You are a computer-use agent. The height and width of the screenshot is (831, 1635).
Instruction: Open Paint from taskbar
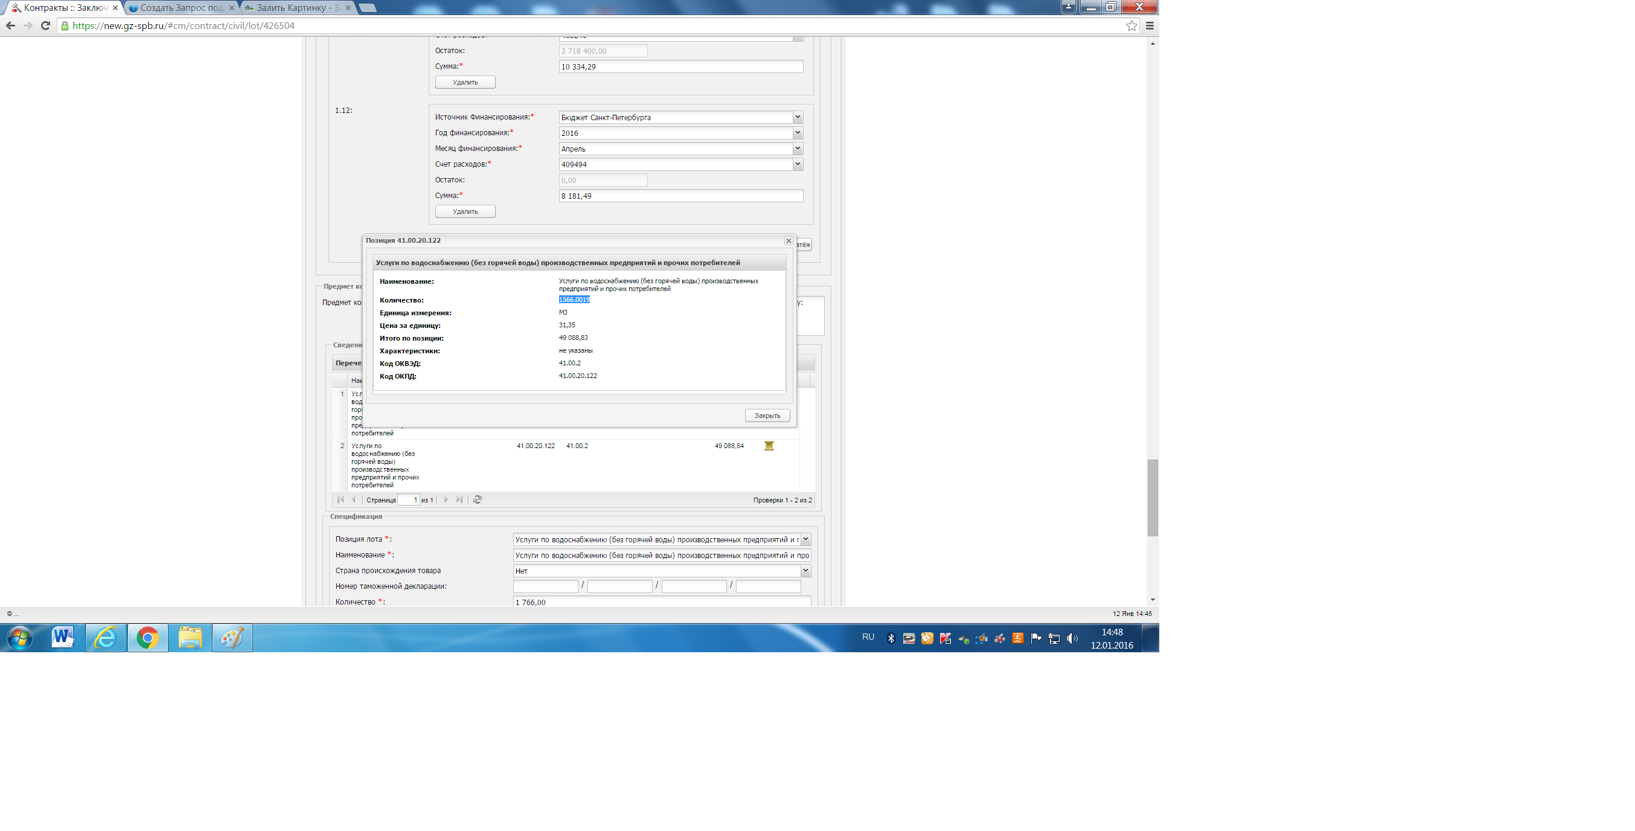(232, 637)
